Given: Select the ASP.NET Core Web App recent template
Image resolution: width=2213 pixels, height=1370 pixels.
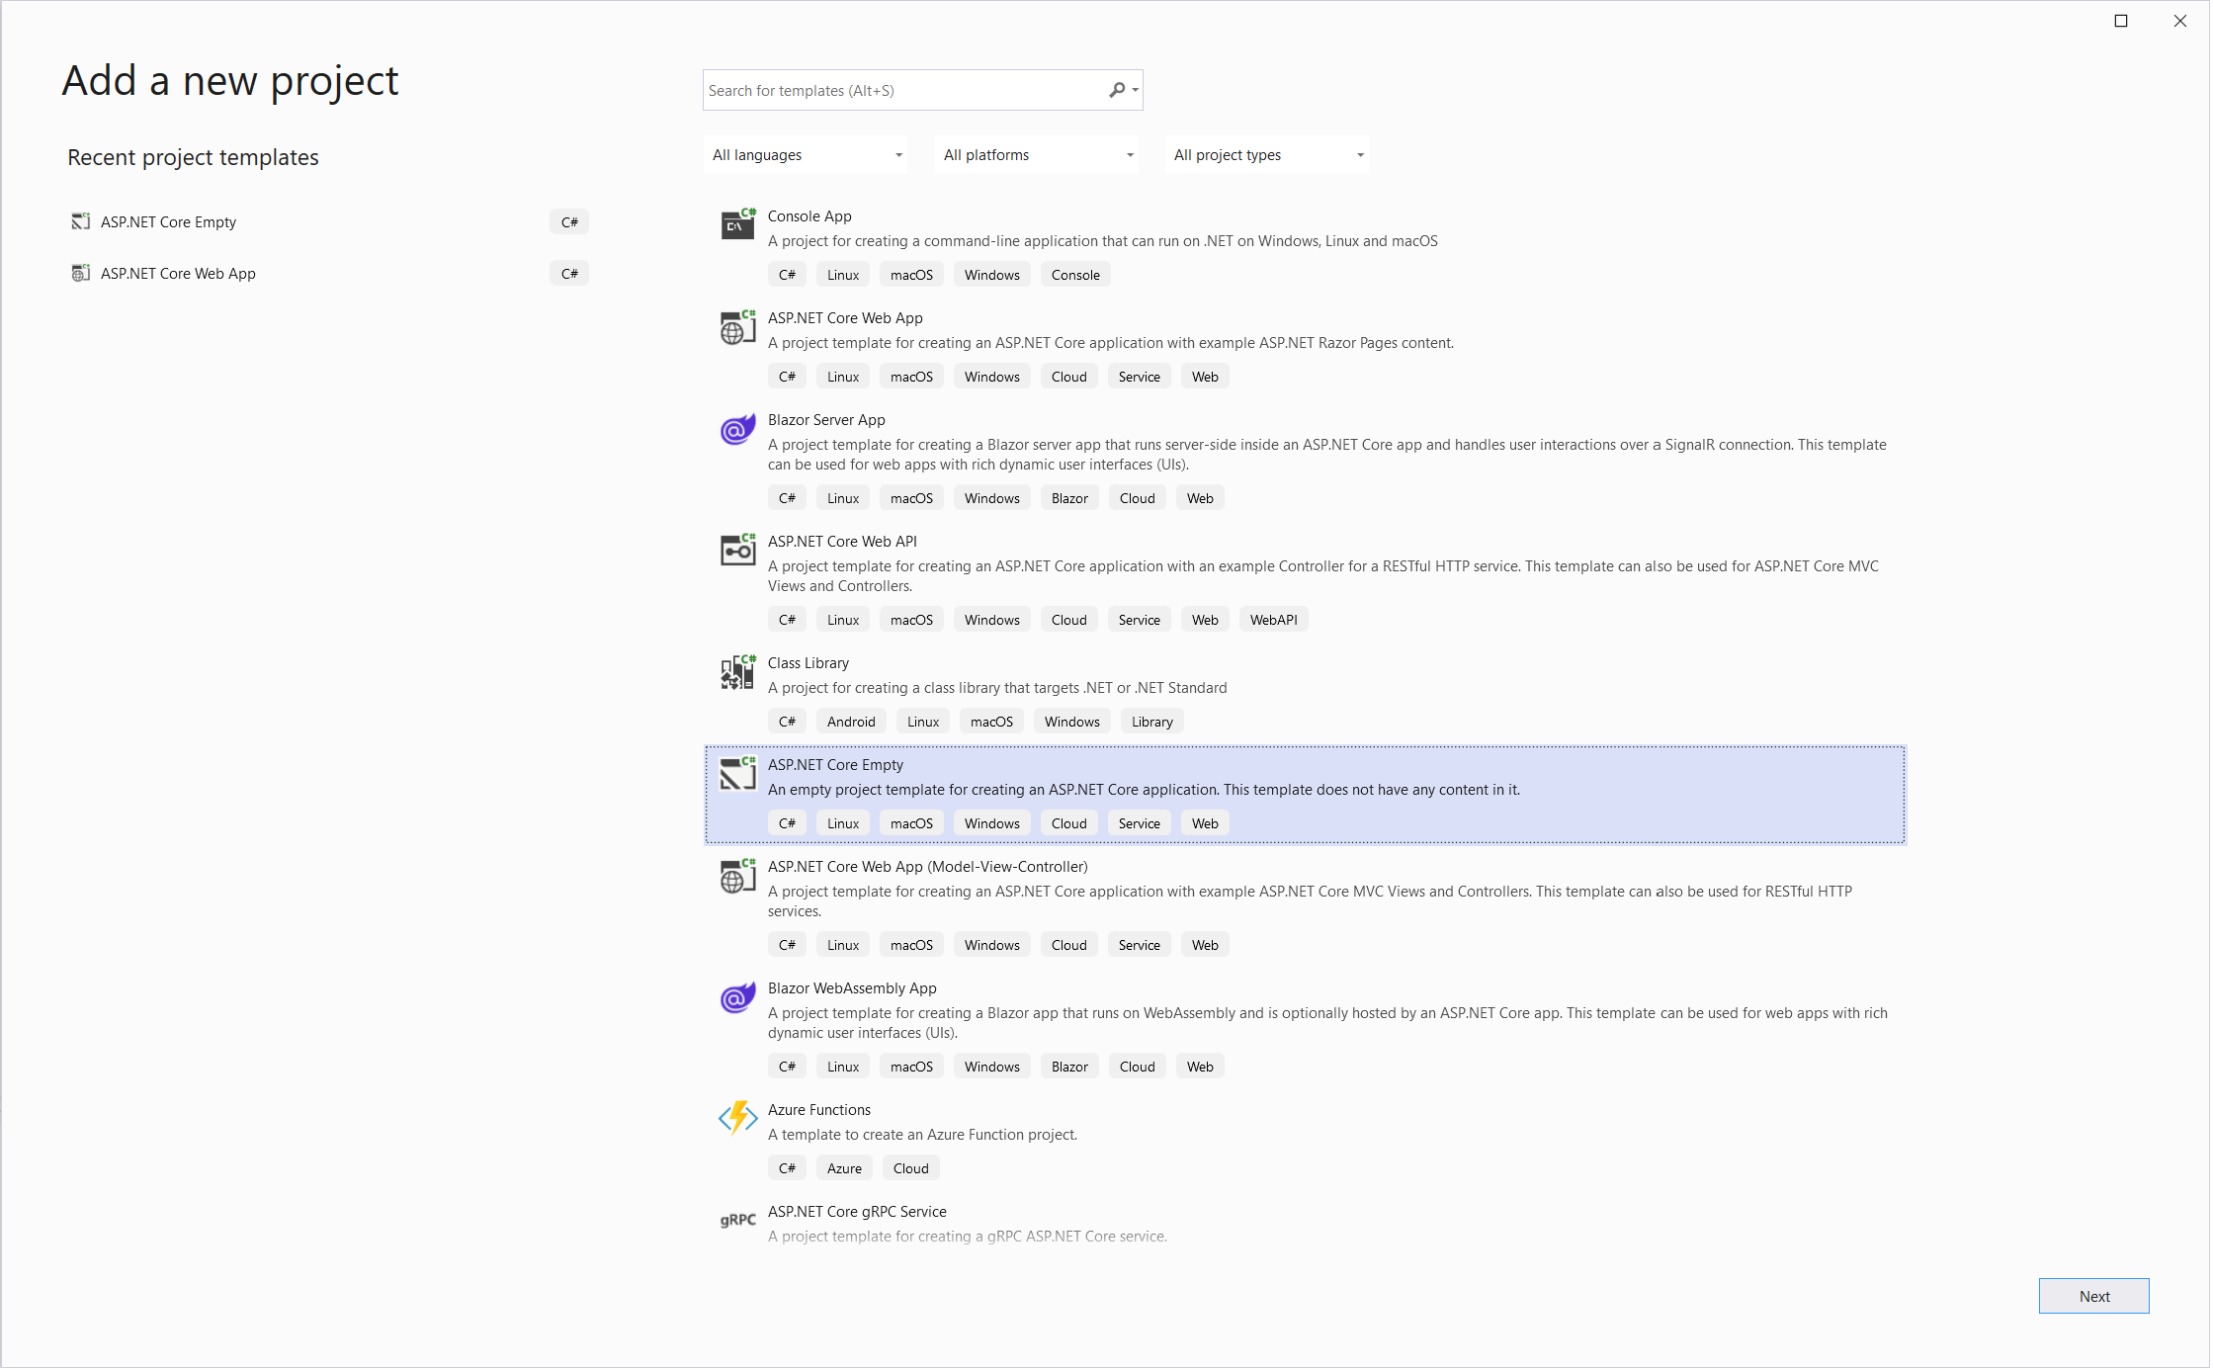Looking at the screenshot, I should [178, 273].
